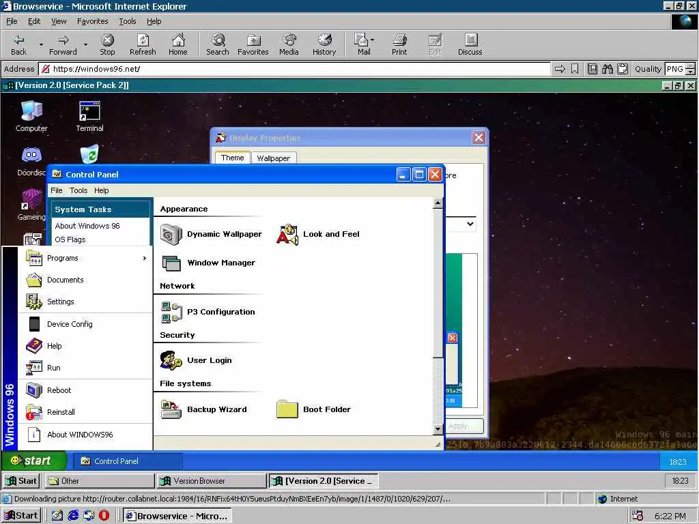Screen dimensions: 699x524
Task: Select Reboot in the start menu
Action: pyautogui.click(x=85, y=390)
